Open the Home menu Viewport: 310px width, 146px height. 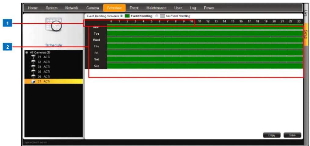tap(33, 8)
